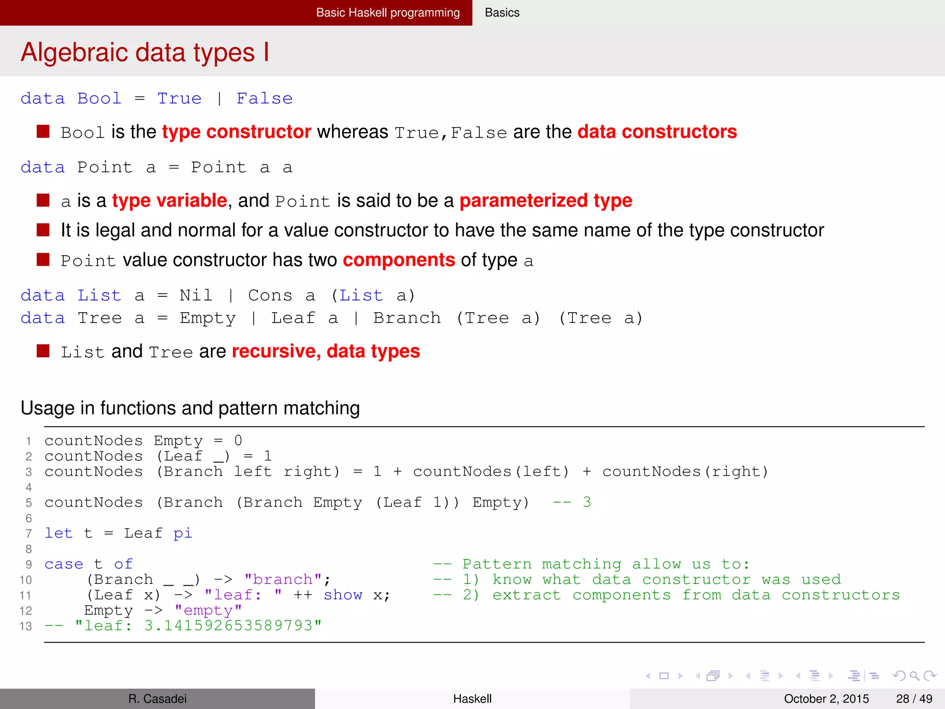Click the R. Casadei author footer
This screenshot has width=945, height=709.
157,699
